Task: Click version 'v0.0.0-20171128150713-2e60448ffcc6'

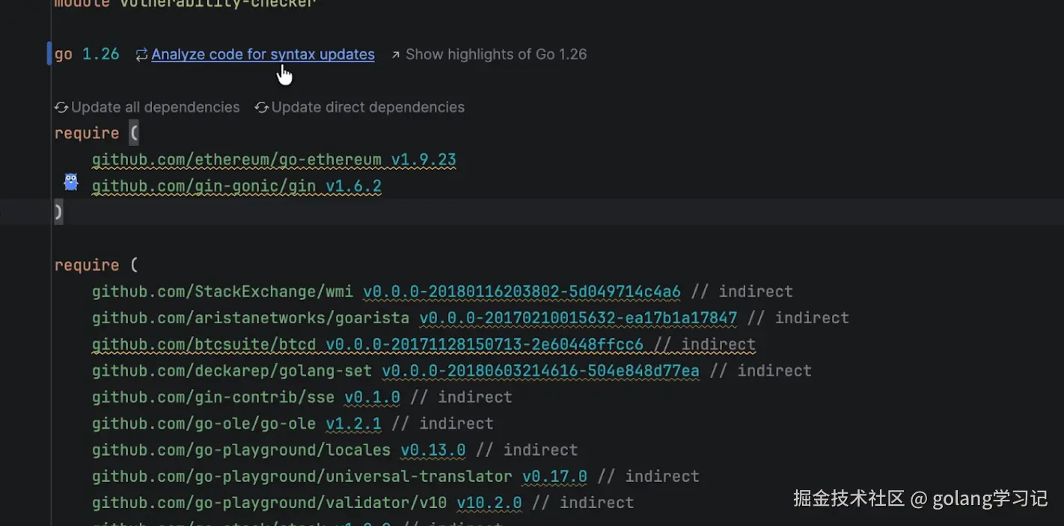Action: coord(484,345)
